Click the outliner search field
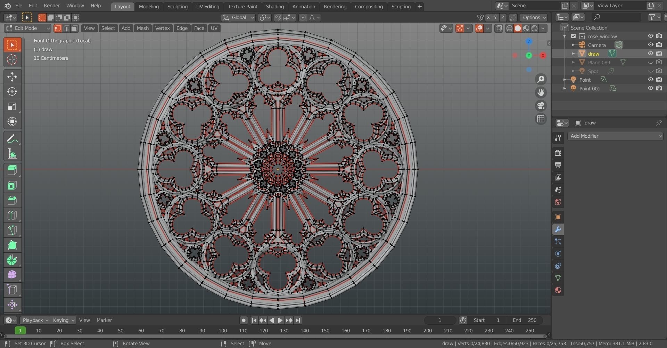 point(617,17)
